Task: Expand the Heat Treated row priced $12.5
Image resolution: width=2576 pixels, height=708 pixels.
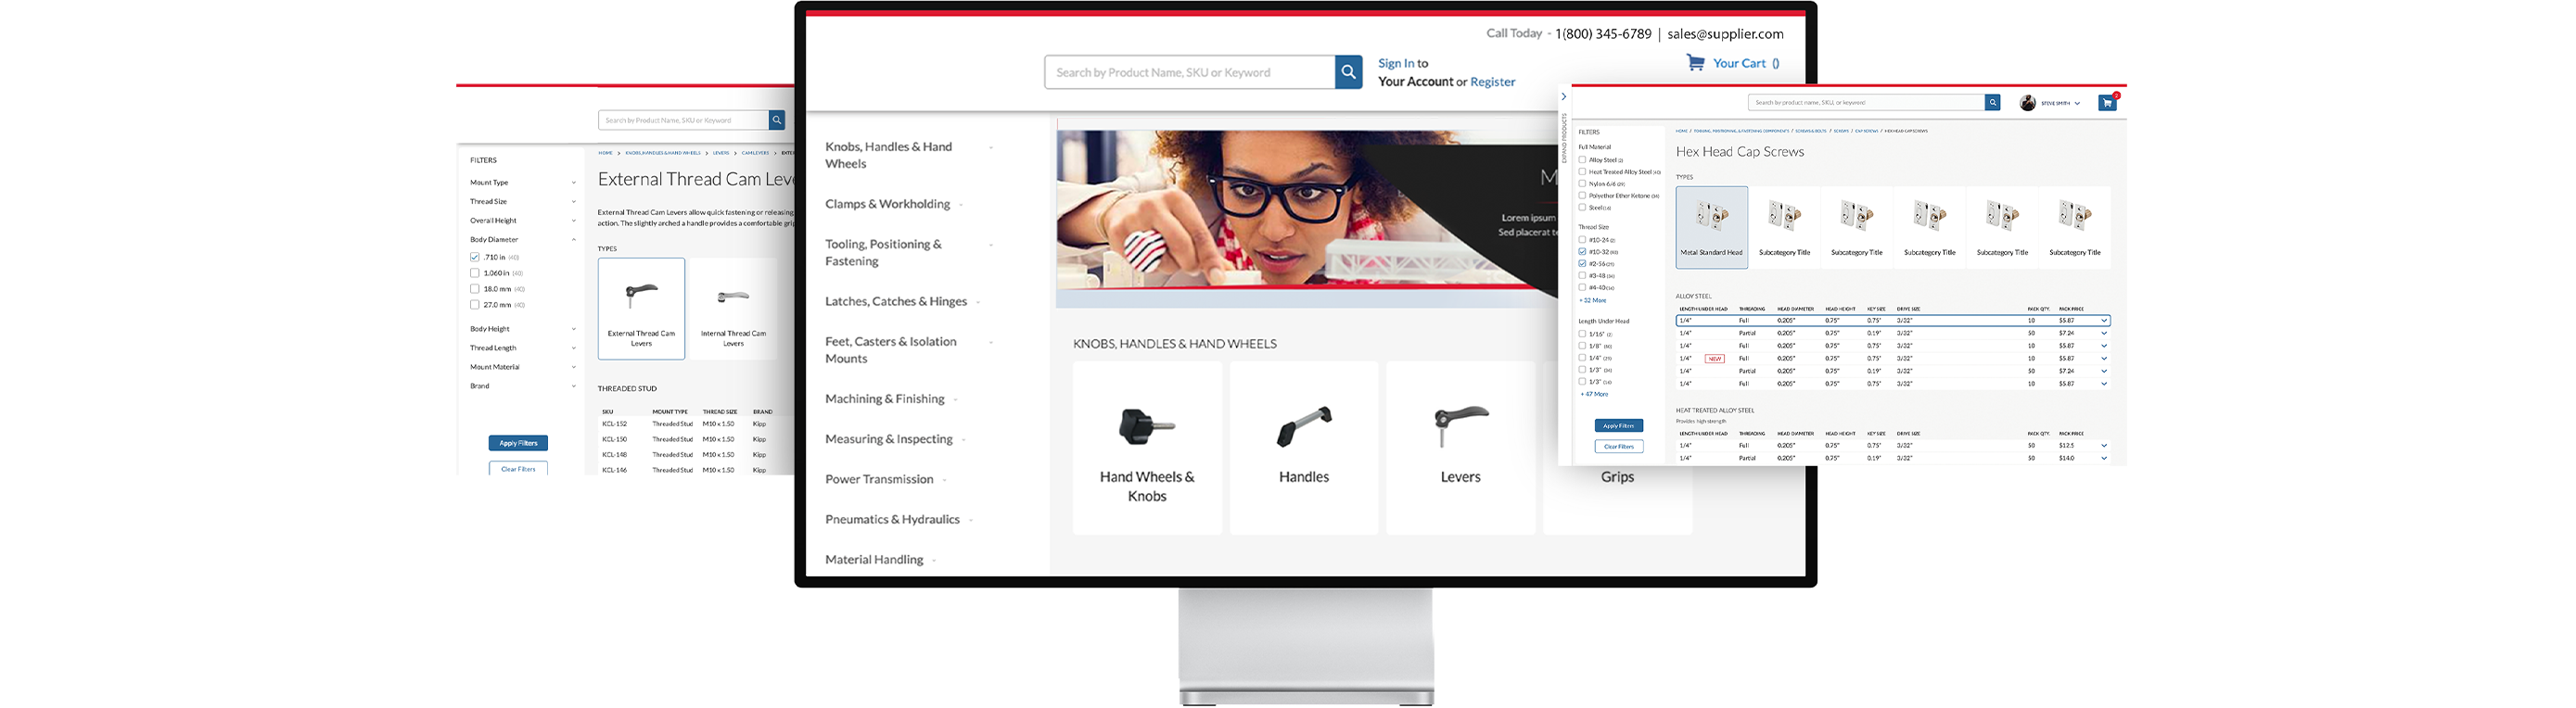Action: [2104, 446]
